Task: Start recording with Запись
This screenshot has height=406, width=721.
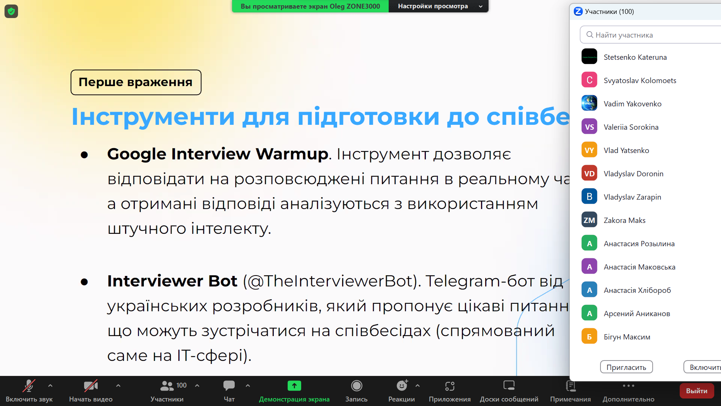Action: [x=356, y=391]
